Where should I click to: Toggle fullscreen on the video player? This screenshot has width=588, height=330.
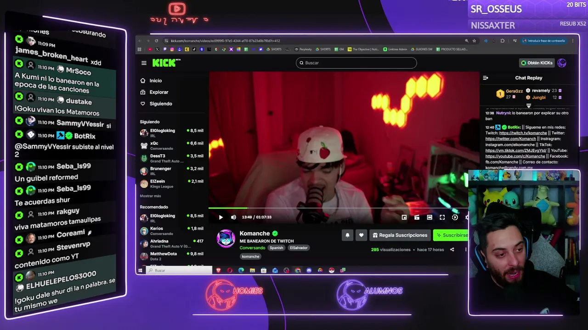[442, 217]
